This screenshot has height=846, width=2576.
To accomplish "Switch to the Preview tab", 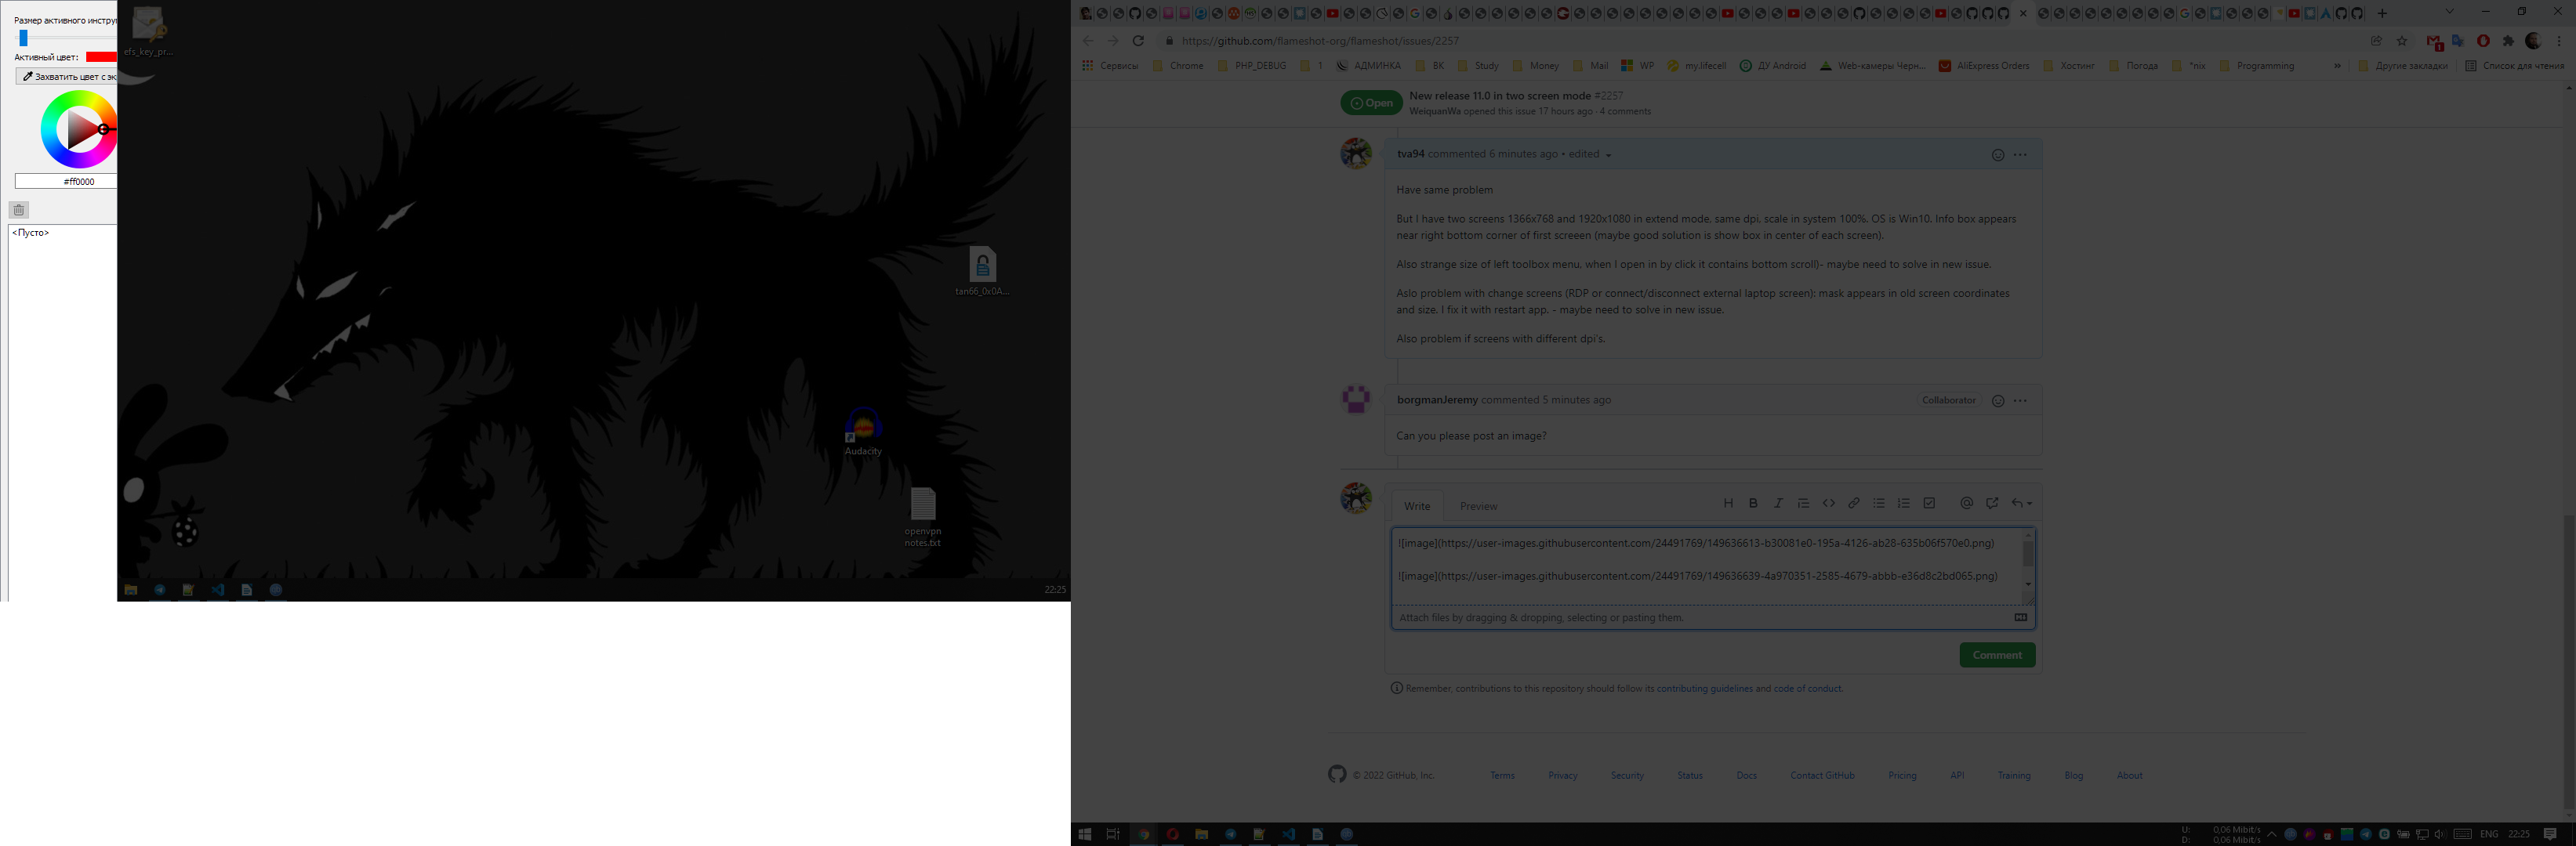I will click(1478, 506).
